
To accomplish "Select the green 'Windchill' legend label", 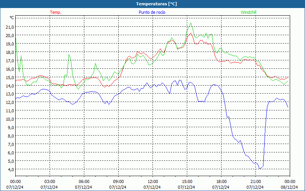I will pos(249,12).
